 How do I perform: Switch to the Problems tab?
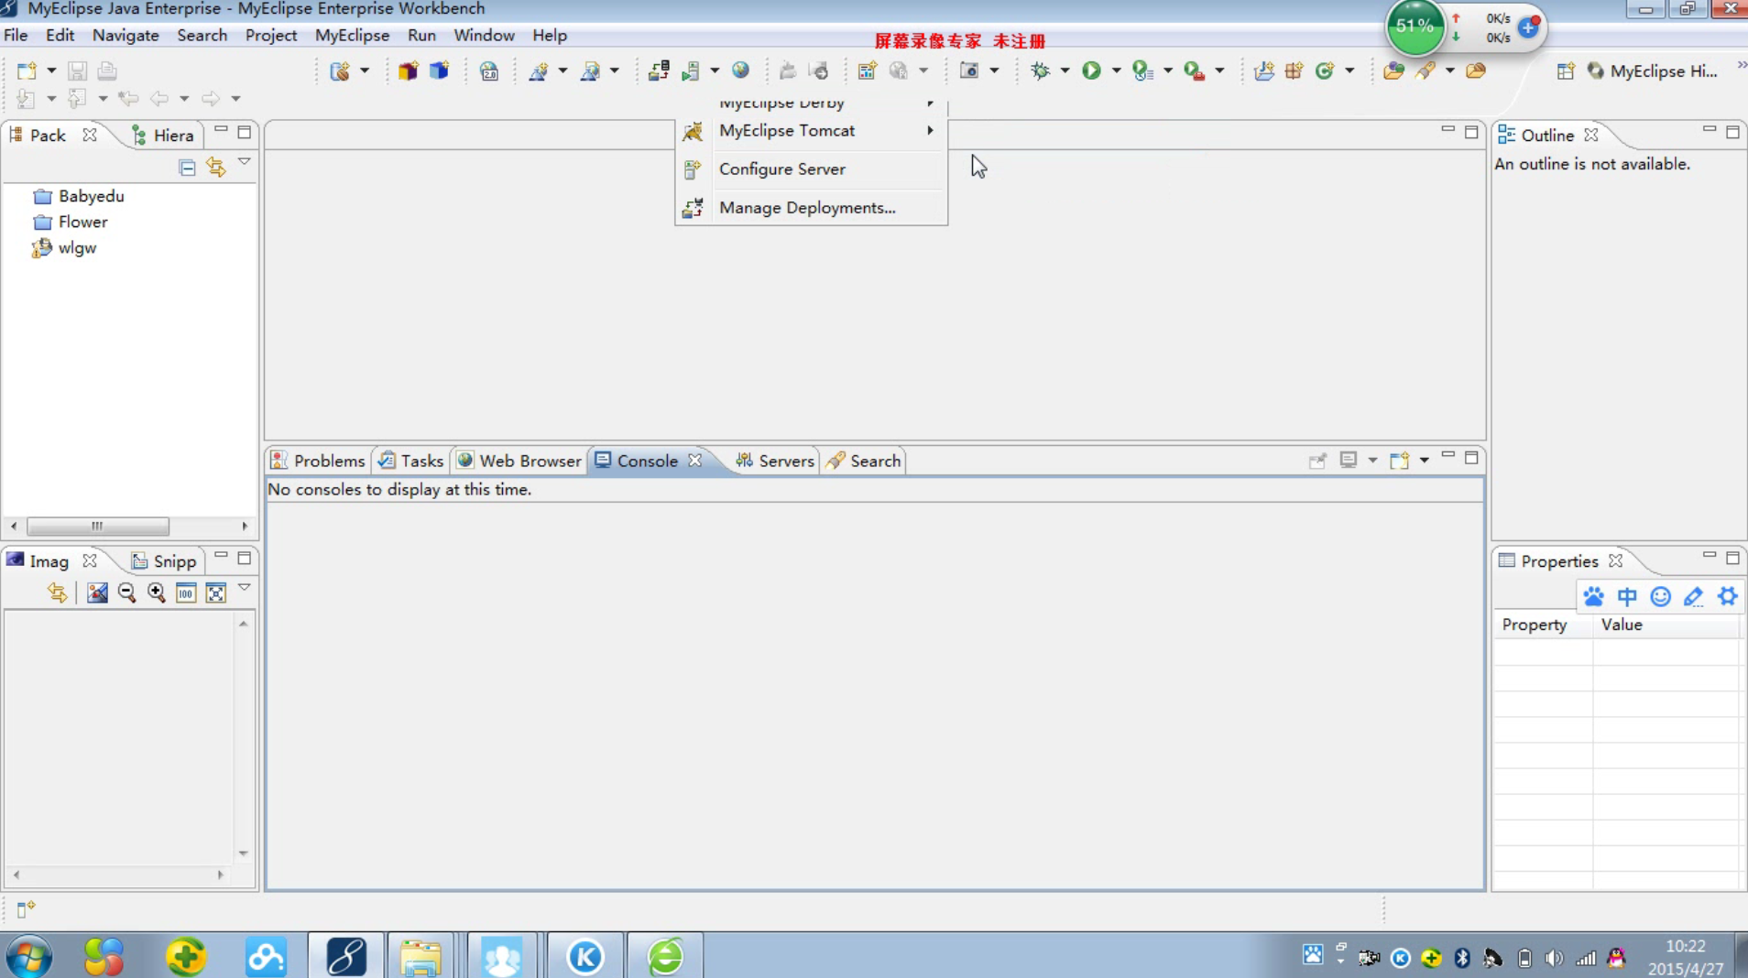click(x=319, y=461)
